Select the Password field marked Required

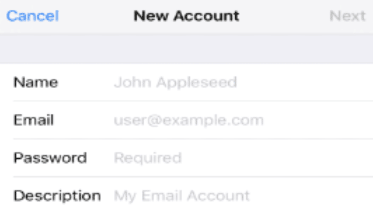tap(148, 158)
